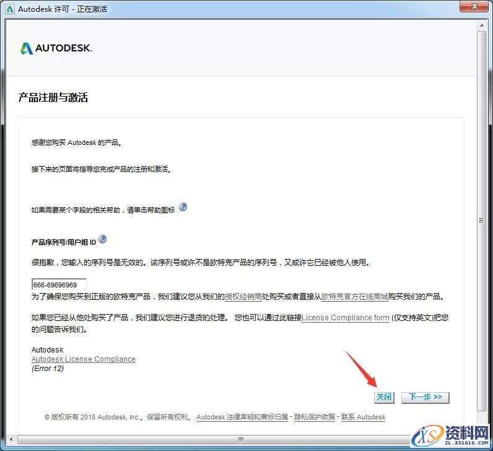Image resolution: width=493 pixels, height=451 pixels.
Task: Click the (Error 12) text
Action: (48, 368)
